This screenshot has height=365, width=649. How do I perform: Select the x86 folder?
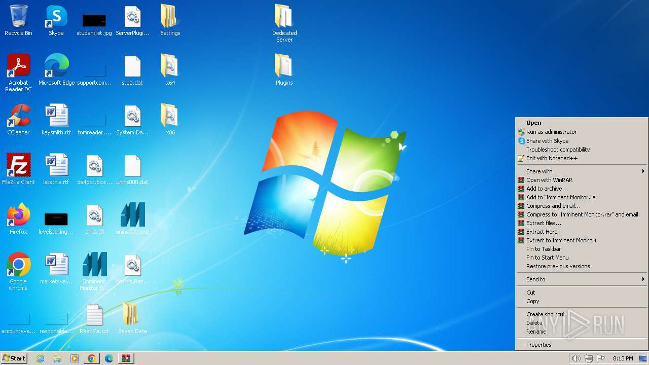170,120
